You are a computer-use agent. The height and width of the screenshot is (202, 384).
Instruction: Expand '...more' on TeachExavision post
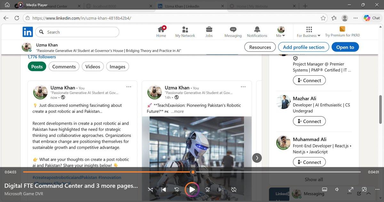pos(177,111)
